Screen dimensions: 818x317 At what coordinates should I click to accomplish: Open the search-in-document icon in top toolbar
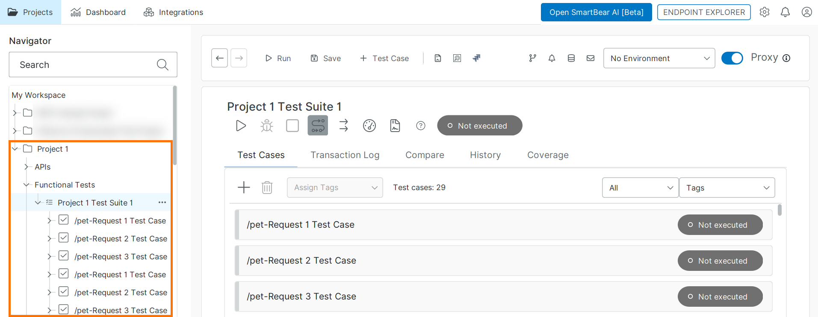click(457, 58)
